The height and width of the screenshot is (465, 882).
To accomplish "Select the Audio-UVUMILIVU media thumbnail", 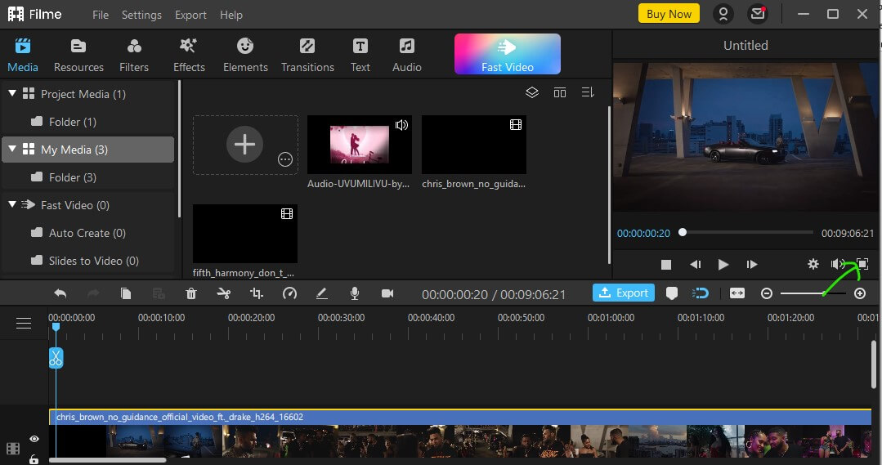I will pos(360,145).
